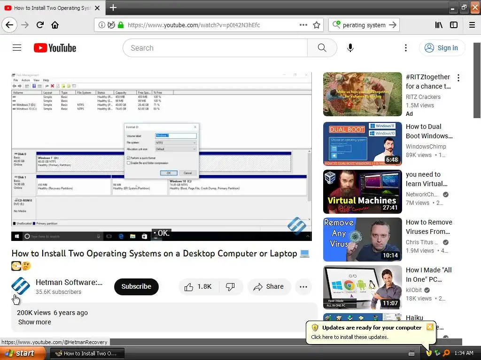This screenshot has width=481, height=360.
Task: Open page actions three-dot menu in address bar
Action: click(x=303, y=25)
